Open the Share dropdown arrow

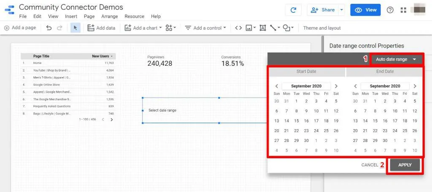342,10
